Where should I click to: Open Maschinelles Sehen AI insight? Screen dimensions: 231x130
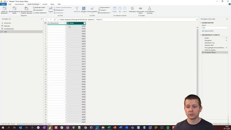[140, 10]
